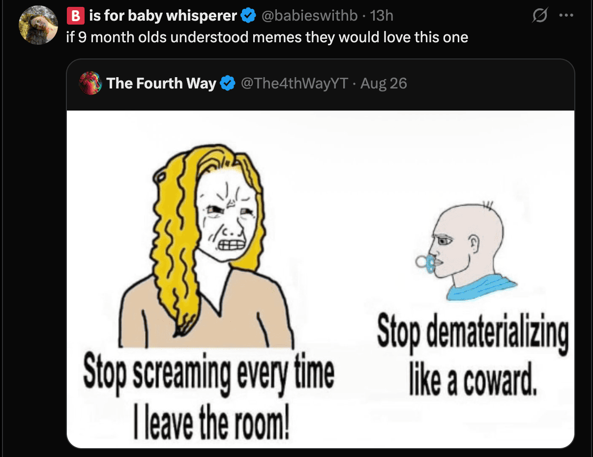Open the babieswithb profile avatar
The width and height of the screenshot is (593, 457).
click(x=39, y=25)
